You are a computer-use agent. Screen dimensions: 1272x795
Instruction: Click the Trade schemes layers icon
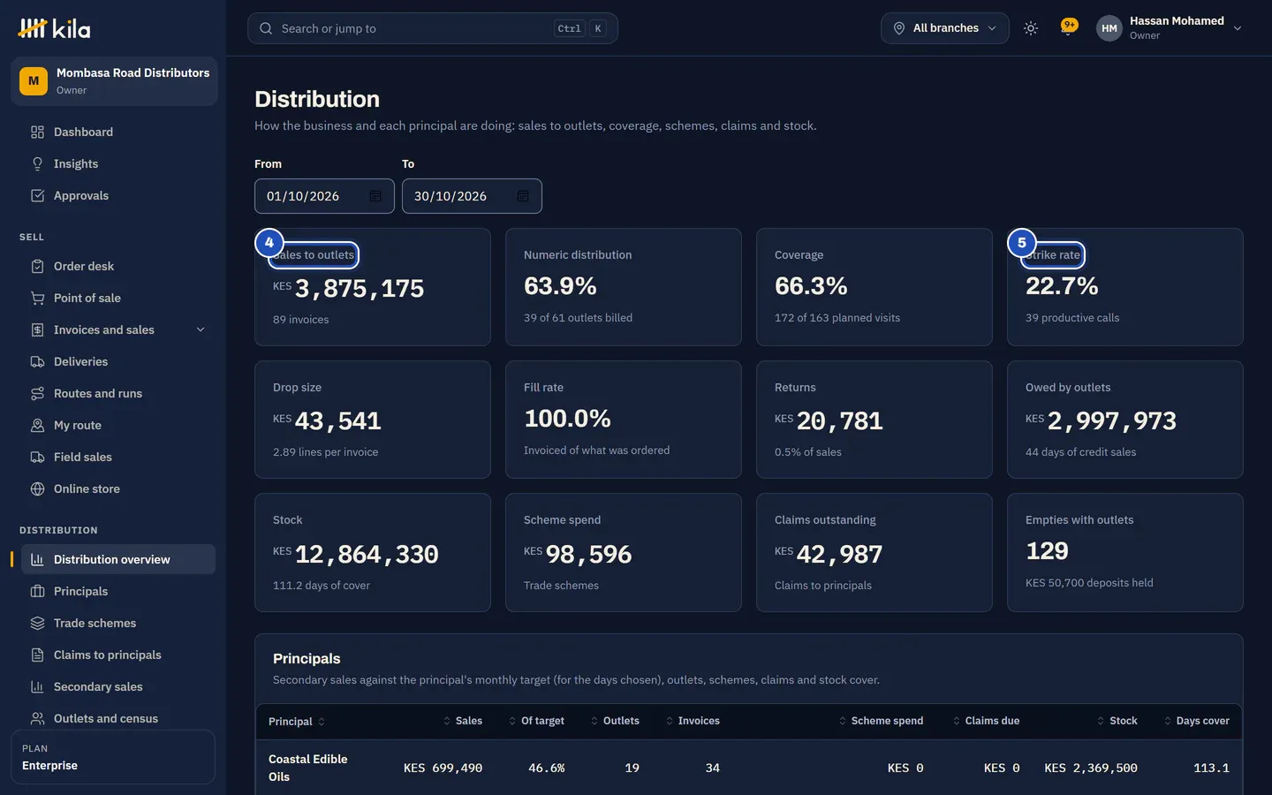(x=37, y=624)
